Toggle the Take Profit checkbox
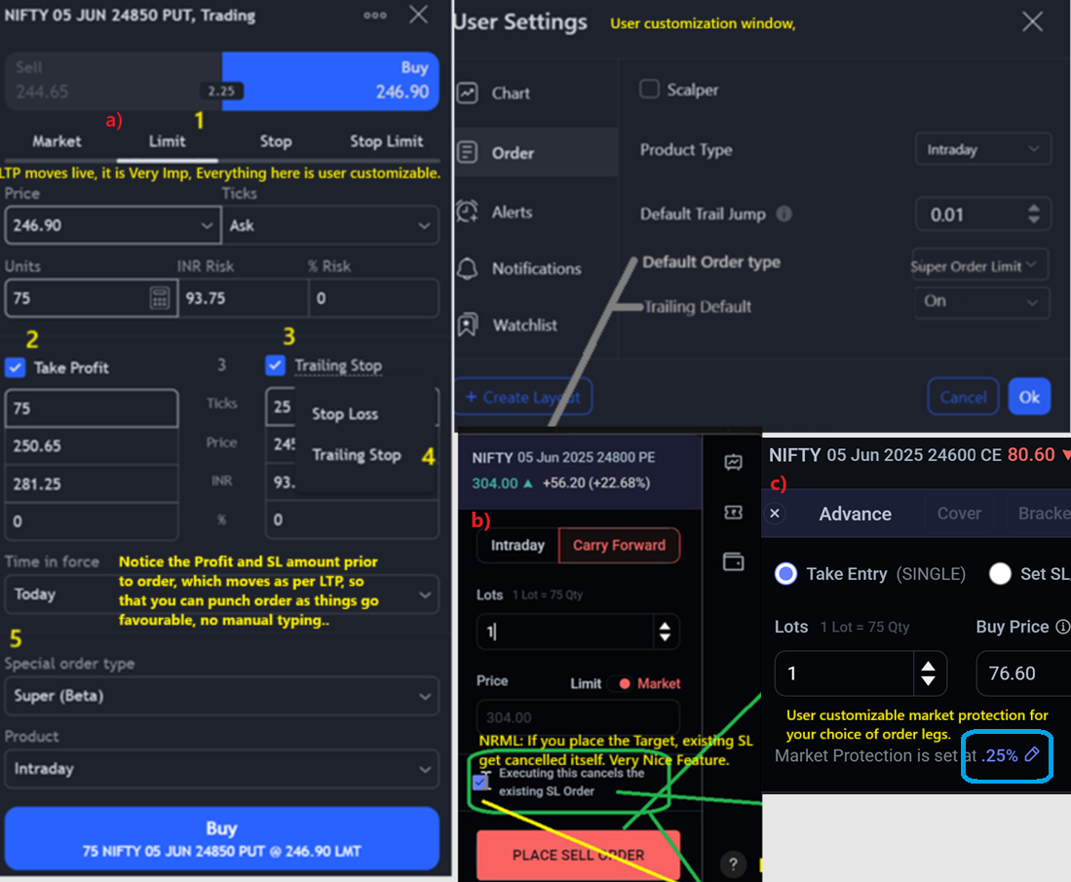Viewport: 1071px width, 882px height. coord(15,367)
